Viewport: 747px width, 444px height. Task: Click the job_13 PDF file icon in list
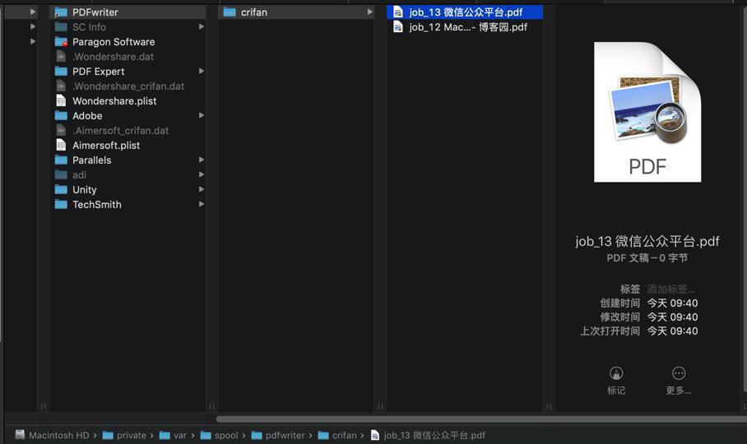coord(398,12)
